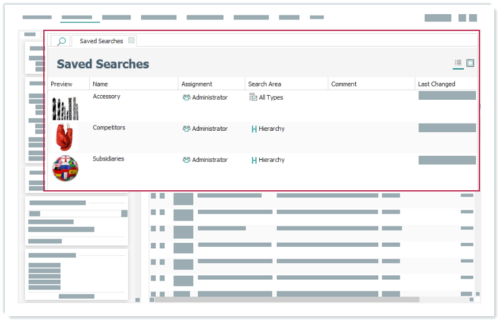Select the Saved Searches tab
This screenshot has width=501, height=323.
pyautogui.click(x=101, y=41)
